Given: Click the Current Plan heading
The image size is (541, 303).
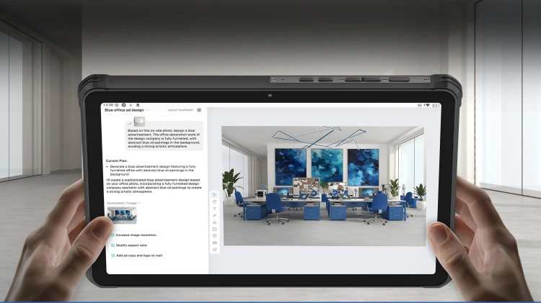Looking at the screenshot, I should tap(117, 160).
